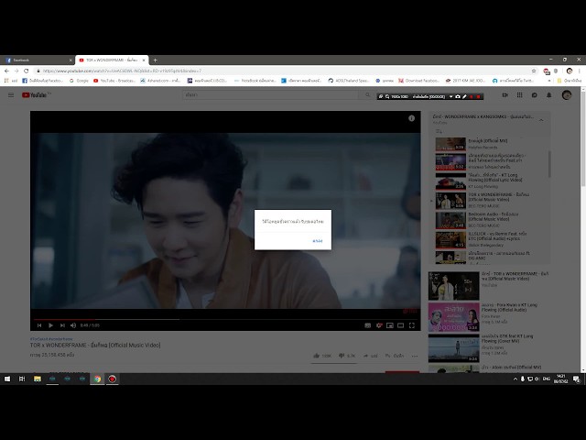The height and width of the screenshot is (440, 586).
Task: Click the Share arrow button below the video
Action: [370, 356]
